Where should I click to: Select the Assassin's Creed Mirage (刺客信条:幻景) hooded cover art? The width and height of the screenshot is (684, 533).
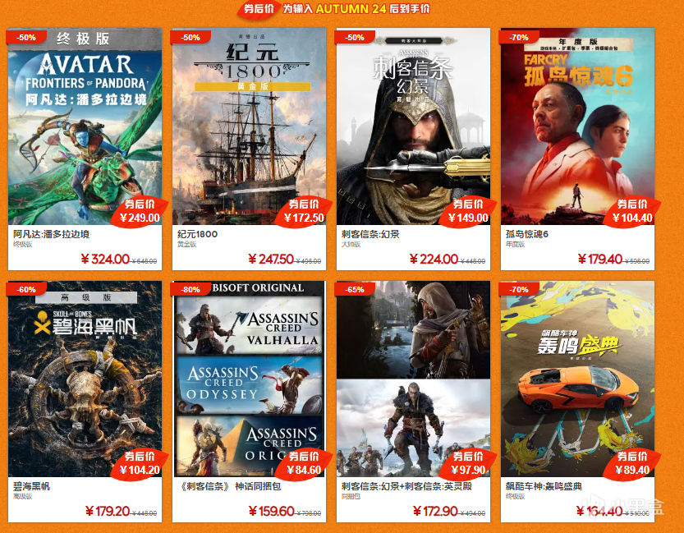pyautogui.click(x=413, y=126)
